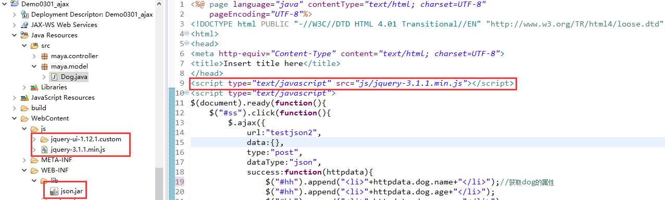This screenshot has width=665, height=200.
Task: Expand the jquery-3.1.1.min.js node
Action: [34, 149]
